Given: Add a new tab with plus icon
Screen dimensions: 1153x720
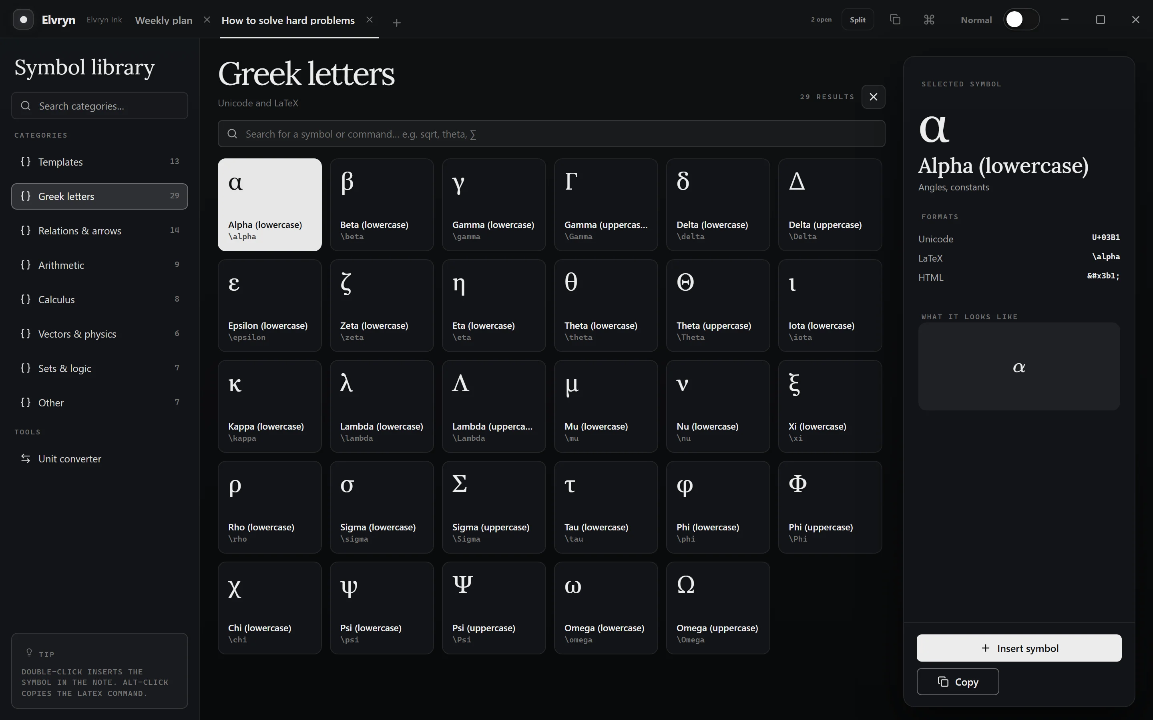Looking at the screenshot, I should point(396,22).
